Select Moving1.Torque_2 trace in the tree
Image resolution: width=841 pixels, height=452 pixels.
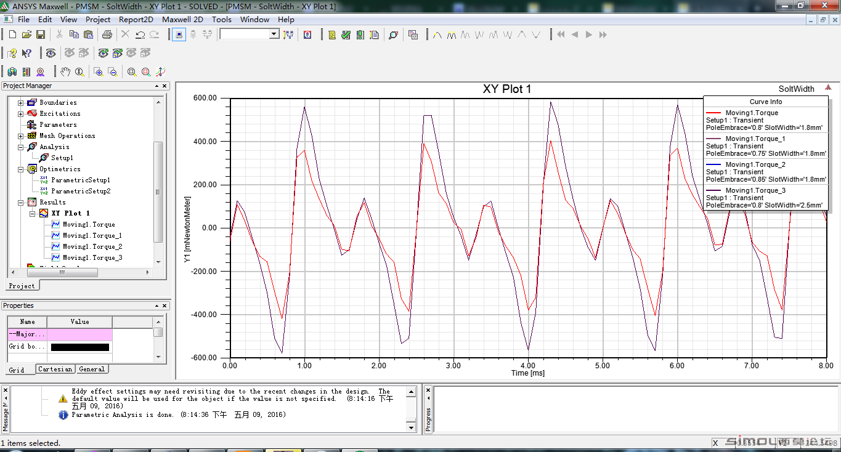click(92, 246)
